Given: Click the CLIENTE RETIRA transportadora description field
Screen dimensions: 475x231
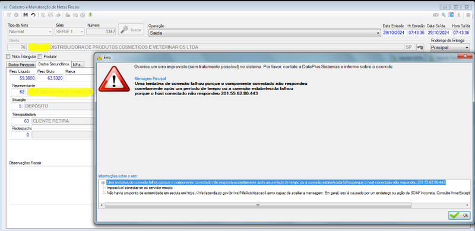Looking at the screenshot, I should [62, 121].
